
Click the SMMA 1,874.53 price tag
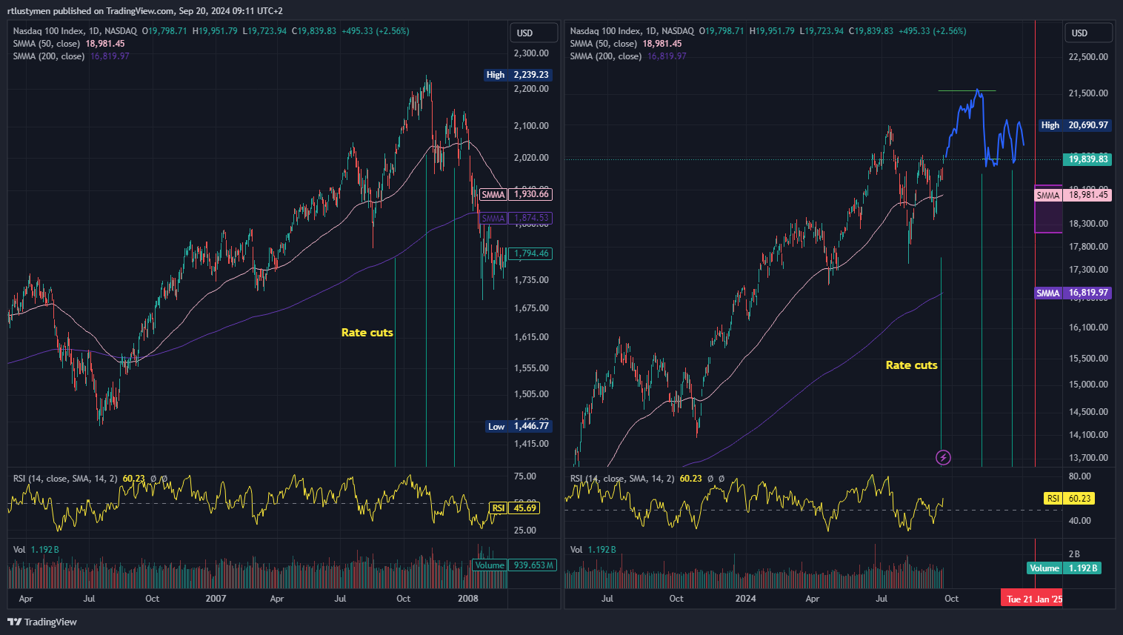coord(516,218)
